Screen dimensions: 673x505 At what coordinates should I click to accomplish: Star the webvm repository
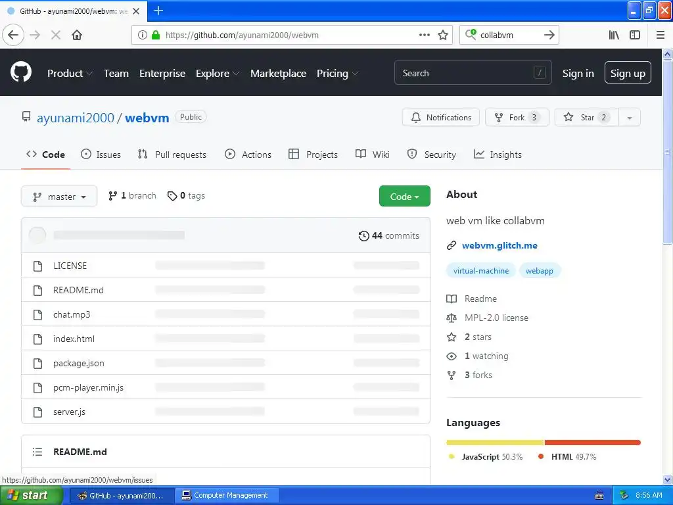point(587,117)
